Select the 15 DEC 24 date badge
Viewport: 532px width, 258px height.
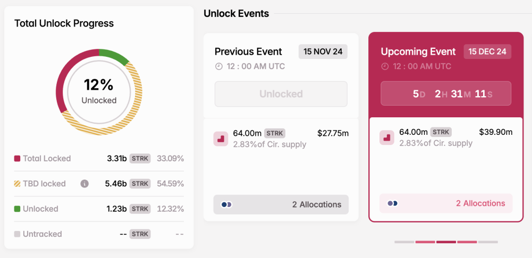[487, 51]
